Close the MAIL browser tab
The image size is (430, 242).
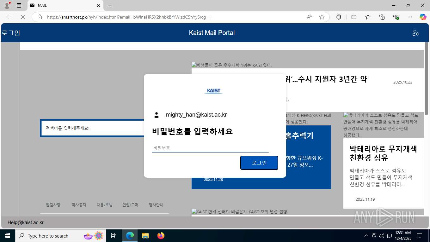98,5
